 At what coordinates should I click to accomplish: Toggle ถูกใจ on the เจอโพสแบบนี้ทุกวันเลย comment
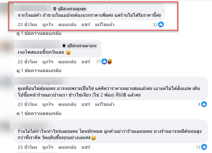(x=48, y=62)
